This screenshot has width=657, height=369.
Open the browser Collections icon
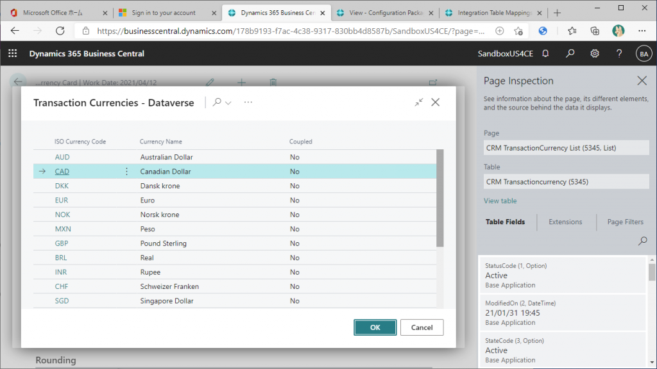(x=595, y=31)
